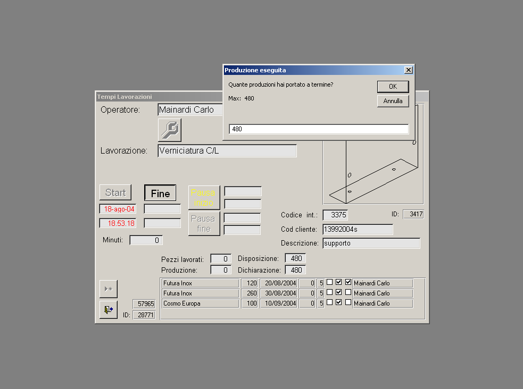Toggle third checkbox in Futura Inox 120 row
This screenshot has width=523, height=389.
click(348, 282)
